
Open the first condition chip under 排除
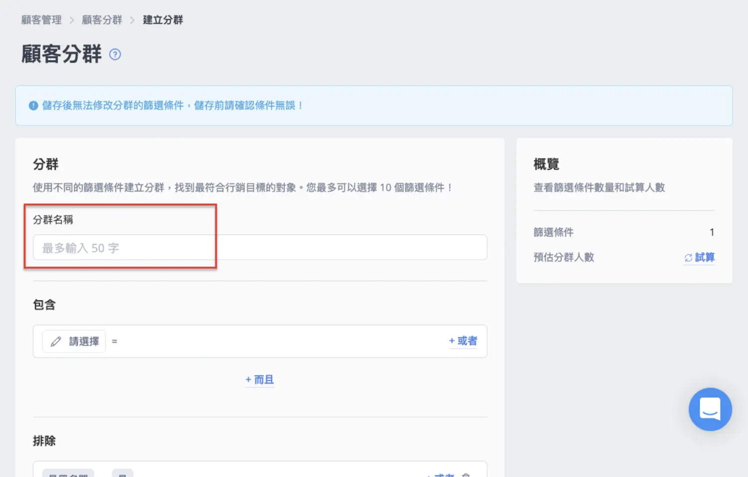click(67, 475)
